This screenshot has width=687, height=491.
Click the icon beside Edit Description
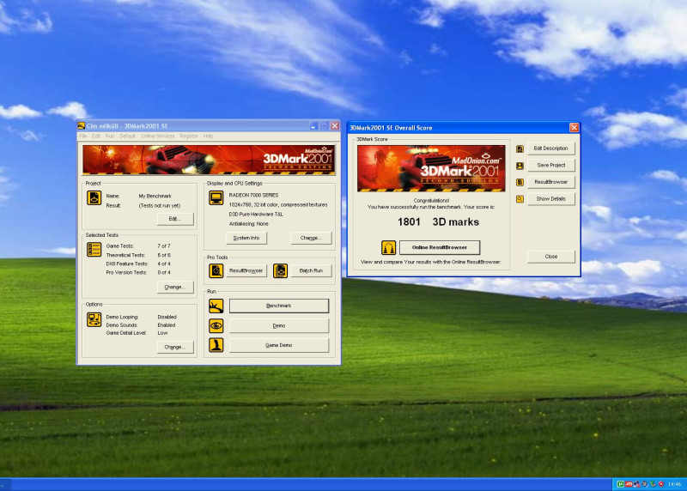tap(520, 149)
